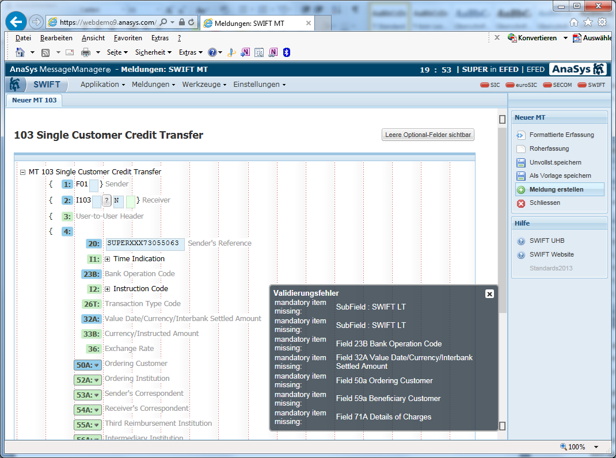
Task: Click the Formattierte Erfassung icon
Action: pos(520,135)
